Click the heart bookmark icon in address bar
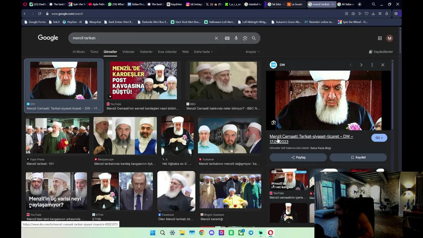The image size is (423, 238). 366,14
